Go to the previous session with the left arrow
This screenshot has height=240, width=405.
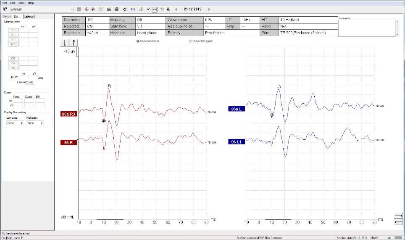176,9
